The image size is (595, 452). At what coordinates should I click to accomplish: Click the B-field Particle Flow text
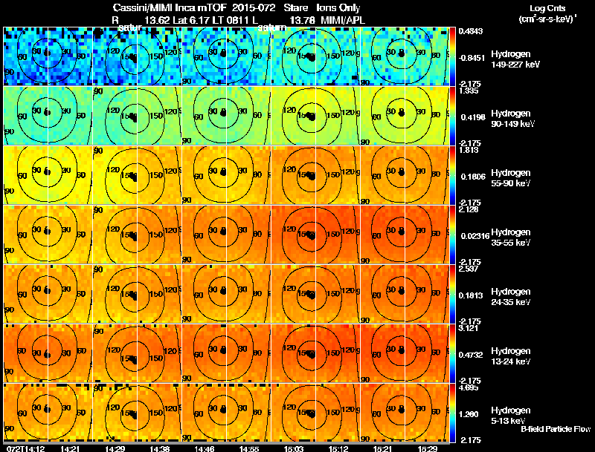(556, 429)
